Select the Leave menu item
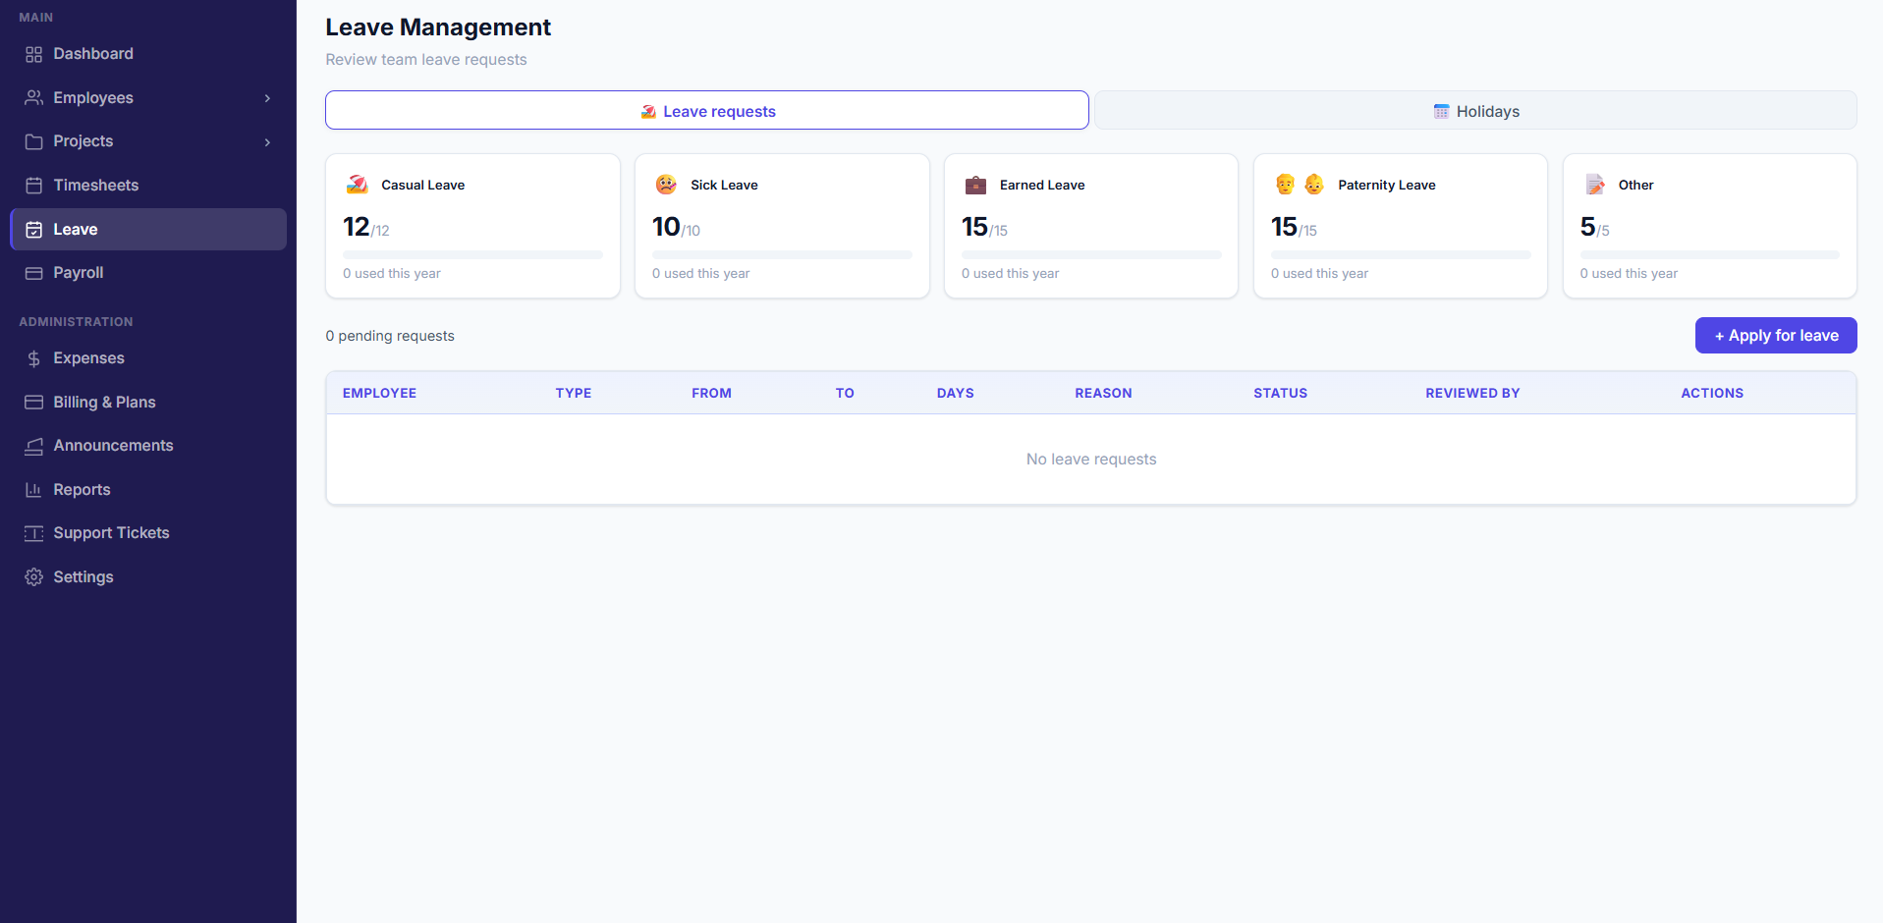Screen dimensions: 1883x923 click(148, 229)
